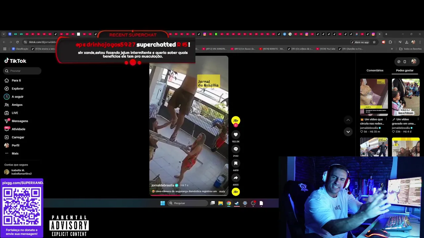Open the Classificação bookmark

tap(20, 49)
